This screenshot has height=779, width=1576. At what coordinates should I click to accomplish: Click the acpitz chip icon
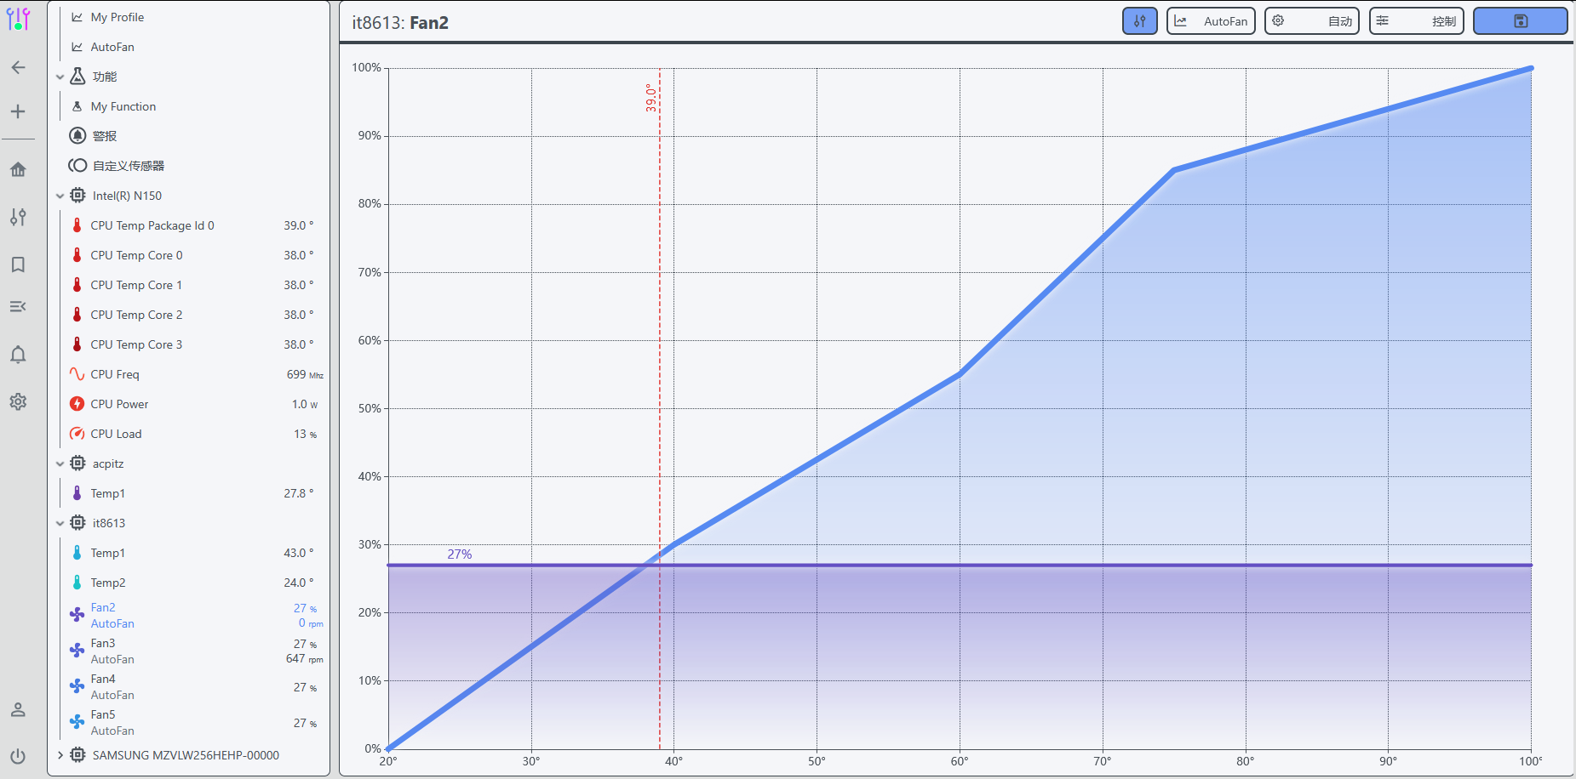pos(77,463)
